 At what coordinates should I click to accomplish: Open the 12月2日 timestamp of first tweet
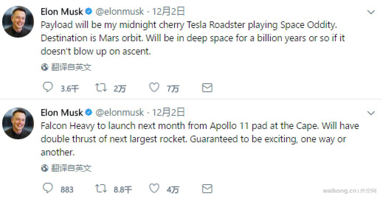tap(168, 11)
